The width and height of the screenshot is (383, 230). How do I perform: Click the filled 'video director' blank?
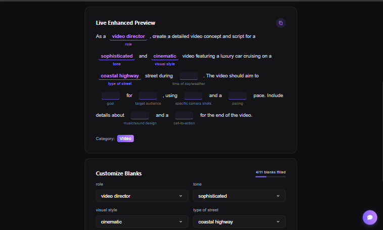click(128, 36)
